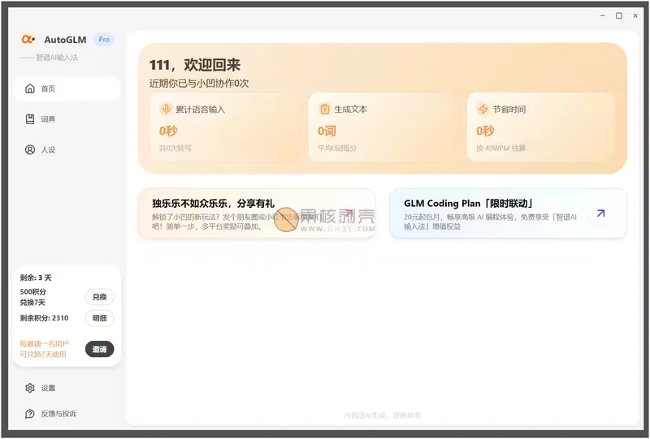The height and width of the screenshot is (439, 650).
Task: Click the 兑换 redeem button
Action: coord(99,297)
